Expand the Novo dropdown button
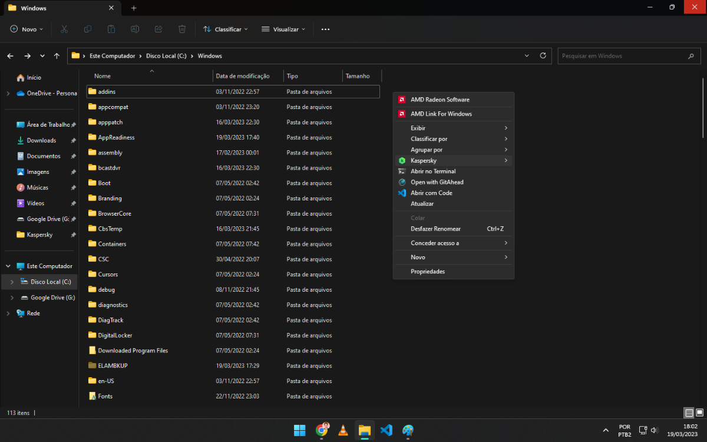Image resolution: width=707 pixels, height=442 pixels. (x=27, y=29)
